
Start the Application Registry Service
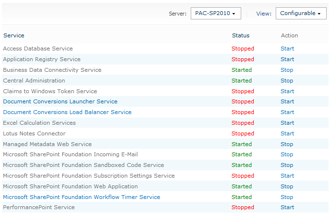287,59
